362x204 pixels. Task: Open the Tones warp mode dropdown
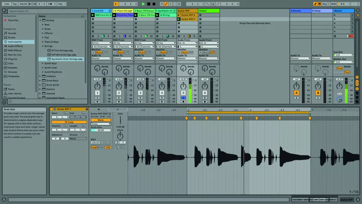(x=101, y=124)
